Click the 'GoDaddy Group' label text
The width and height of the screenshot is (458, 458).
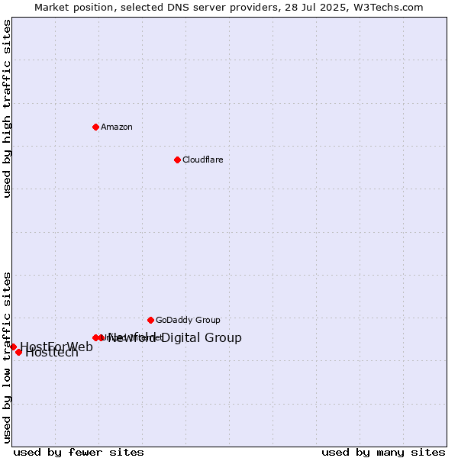coord(188,320)
